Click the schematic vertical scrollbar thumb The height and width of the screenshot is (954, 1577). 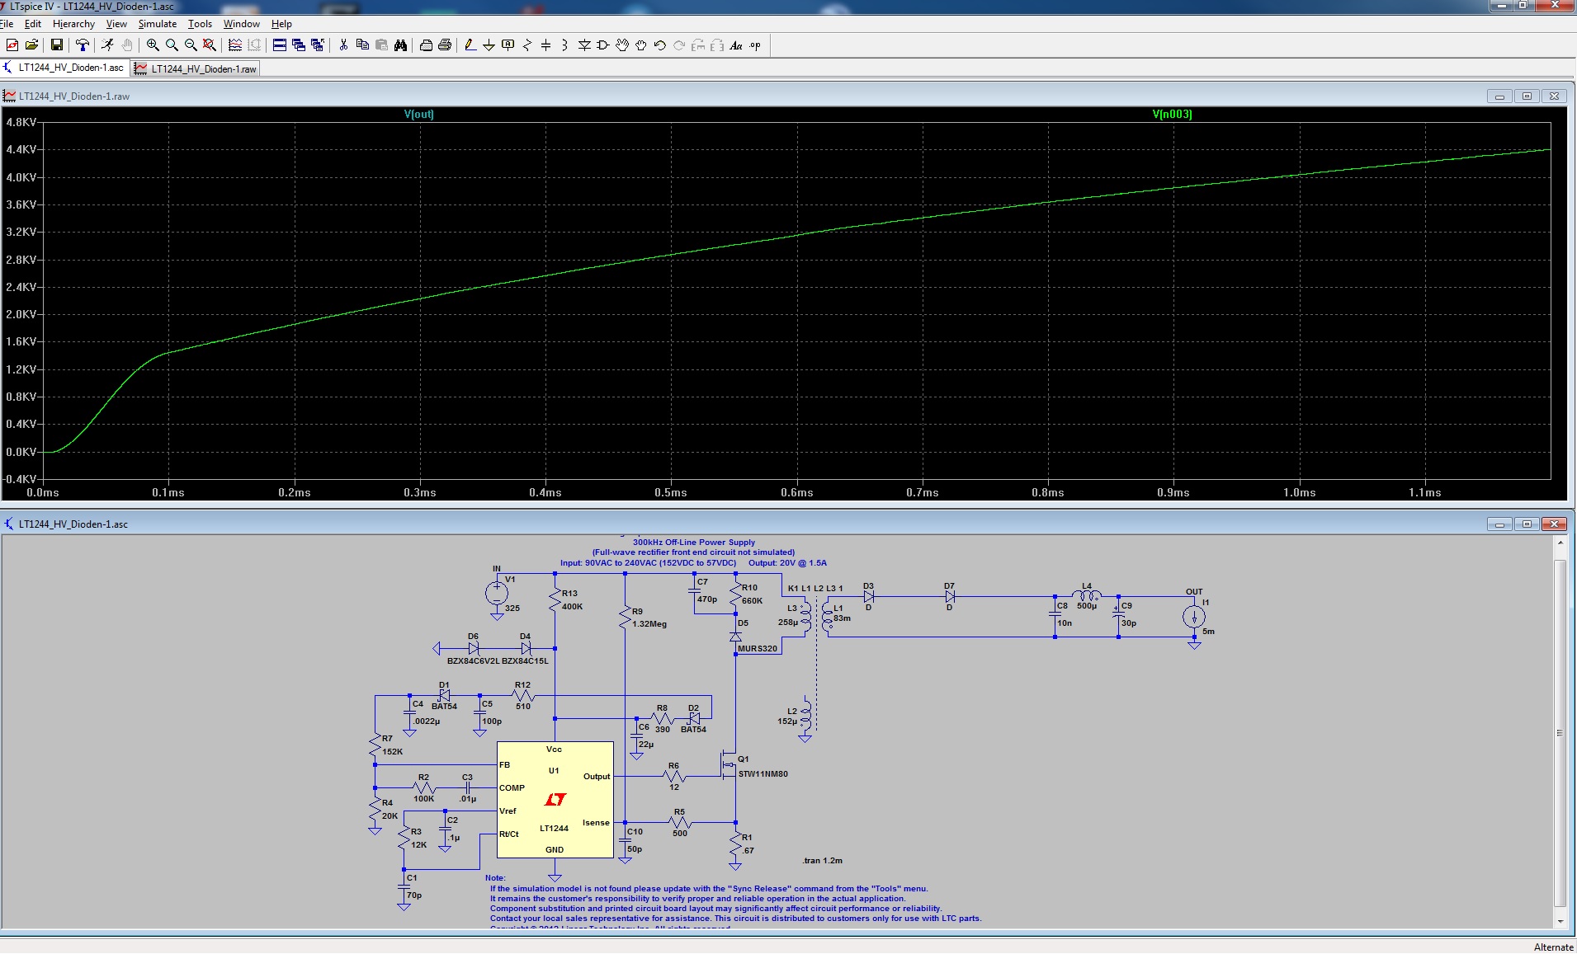1560,733
